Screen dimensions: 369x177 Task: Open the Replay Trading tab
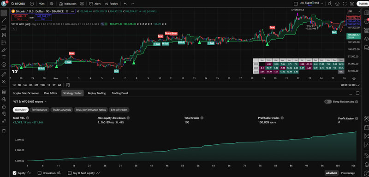(96, 93)
